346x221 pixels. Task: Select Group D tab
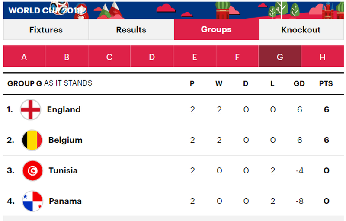click(152, 57)
